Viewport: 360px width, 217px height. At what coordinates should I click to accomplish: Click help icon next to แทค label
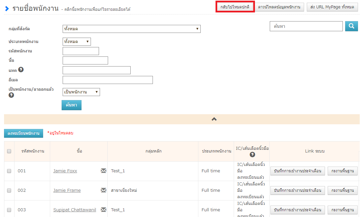click(21, 70)
